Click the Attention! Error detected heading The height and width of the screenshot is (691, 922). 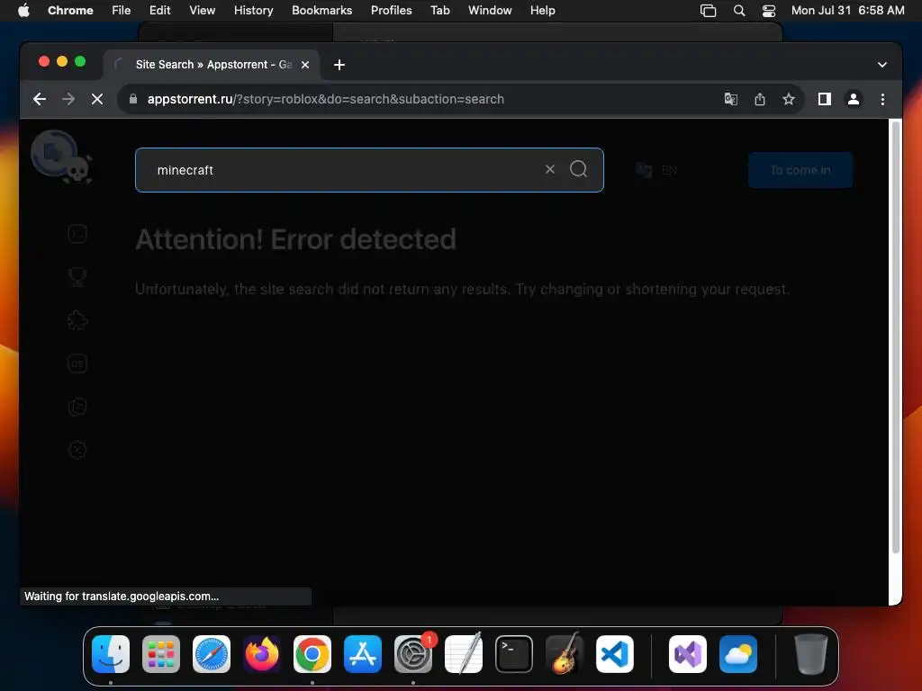click(295, 239)
